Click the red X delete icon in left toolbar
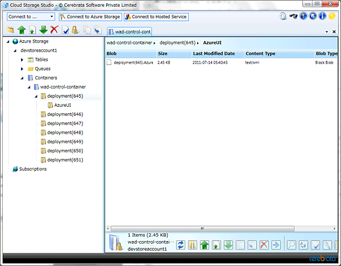 (x=55, y=30)
